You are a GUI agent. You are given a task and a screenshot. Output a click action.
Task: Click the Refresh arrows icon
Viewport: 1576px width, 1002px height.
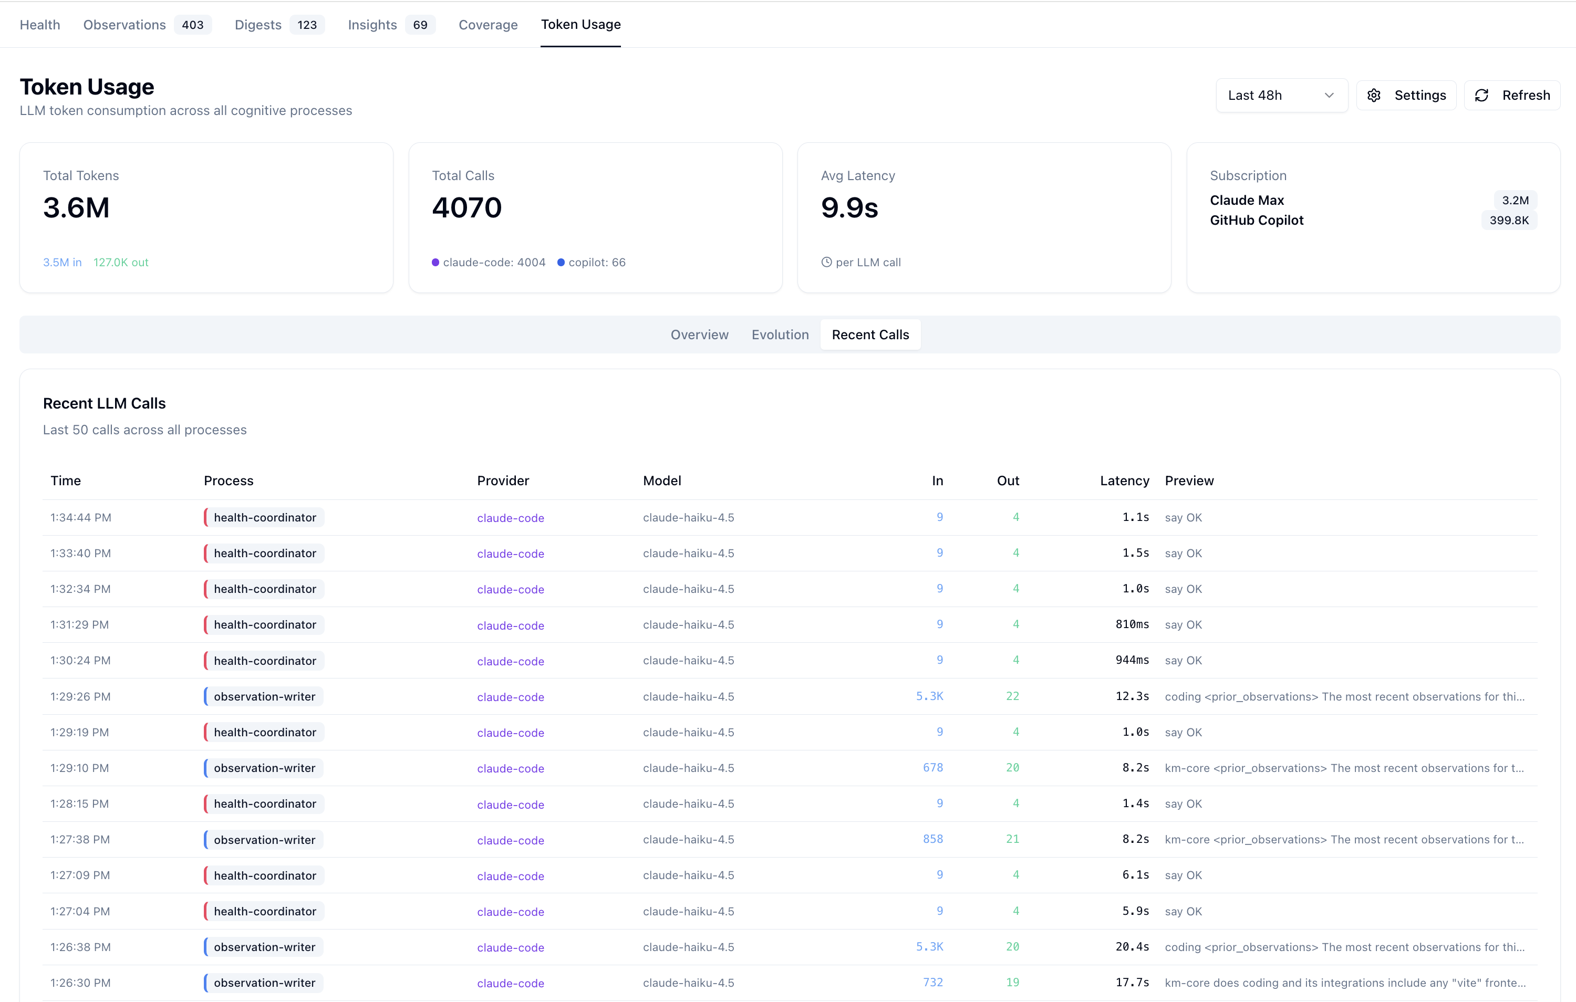(1482, 96)
